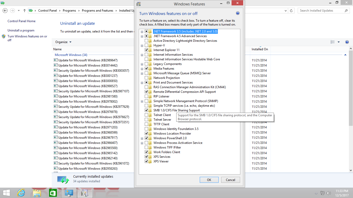This screenshot has width=353, height=198.
Task: Click Turn Windows features on or off link
Action: 27,38
